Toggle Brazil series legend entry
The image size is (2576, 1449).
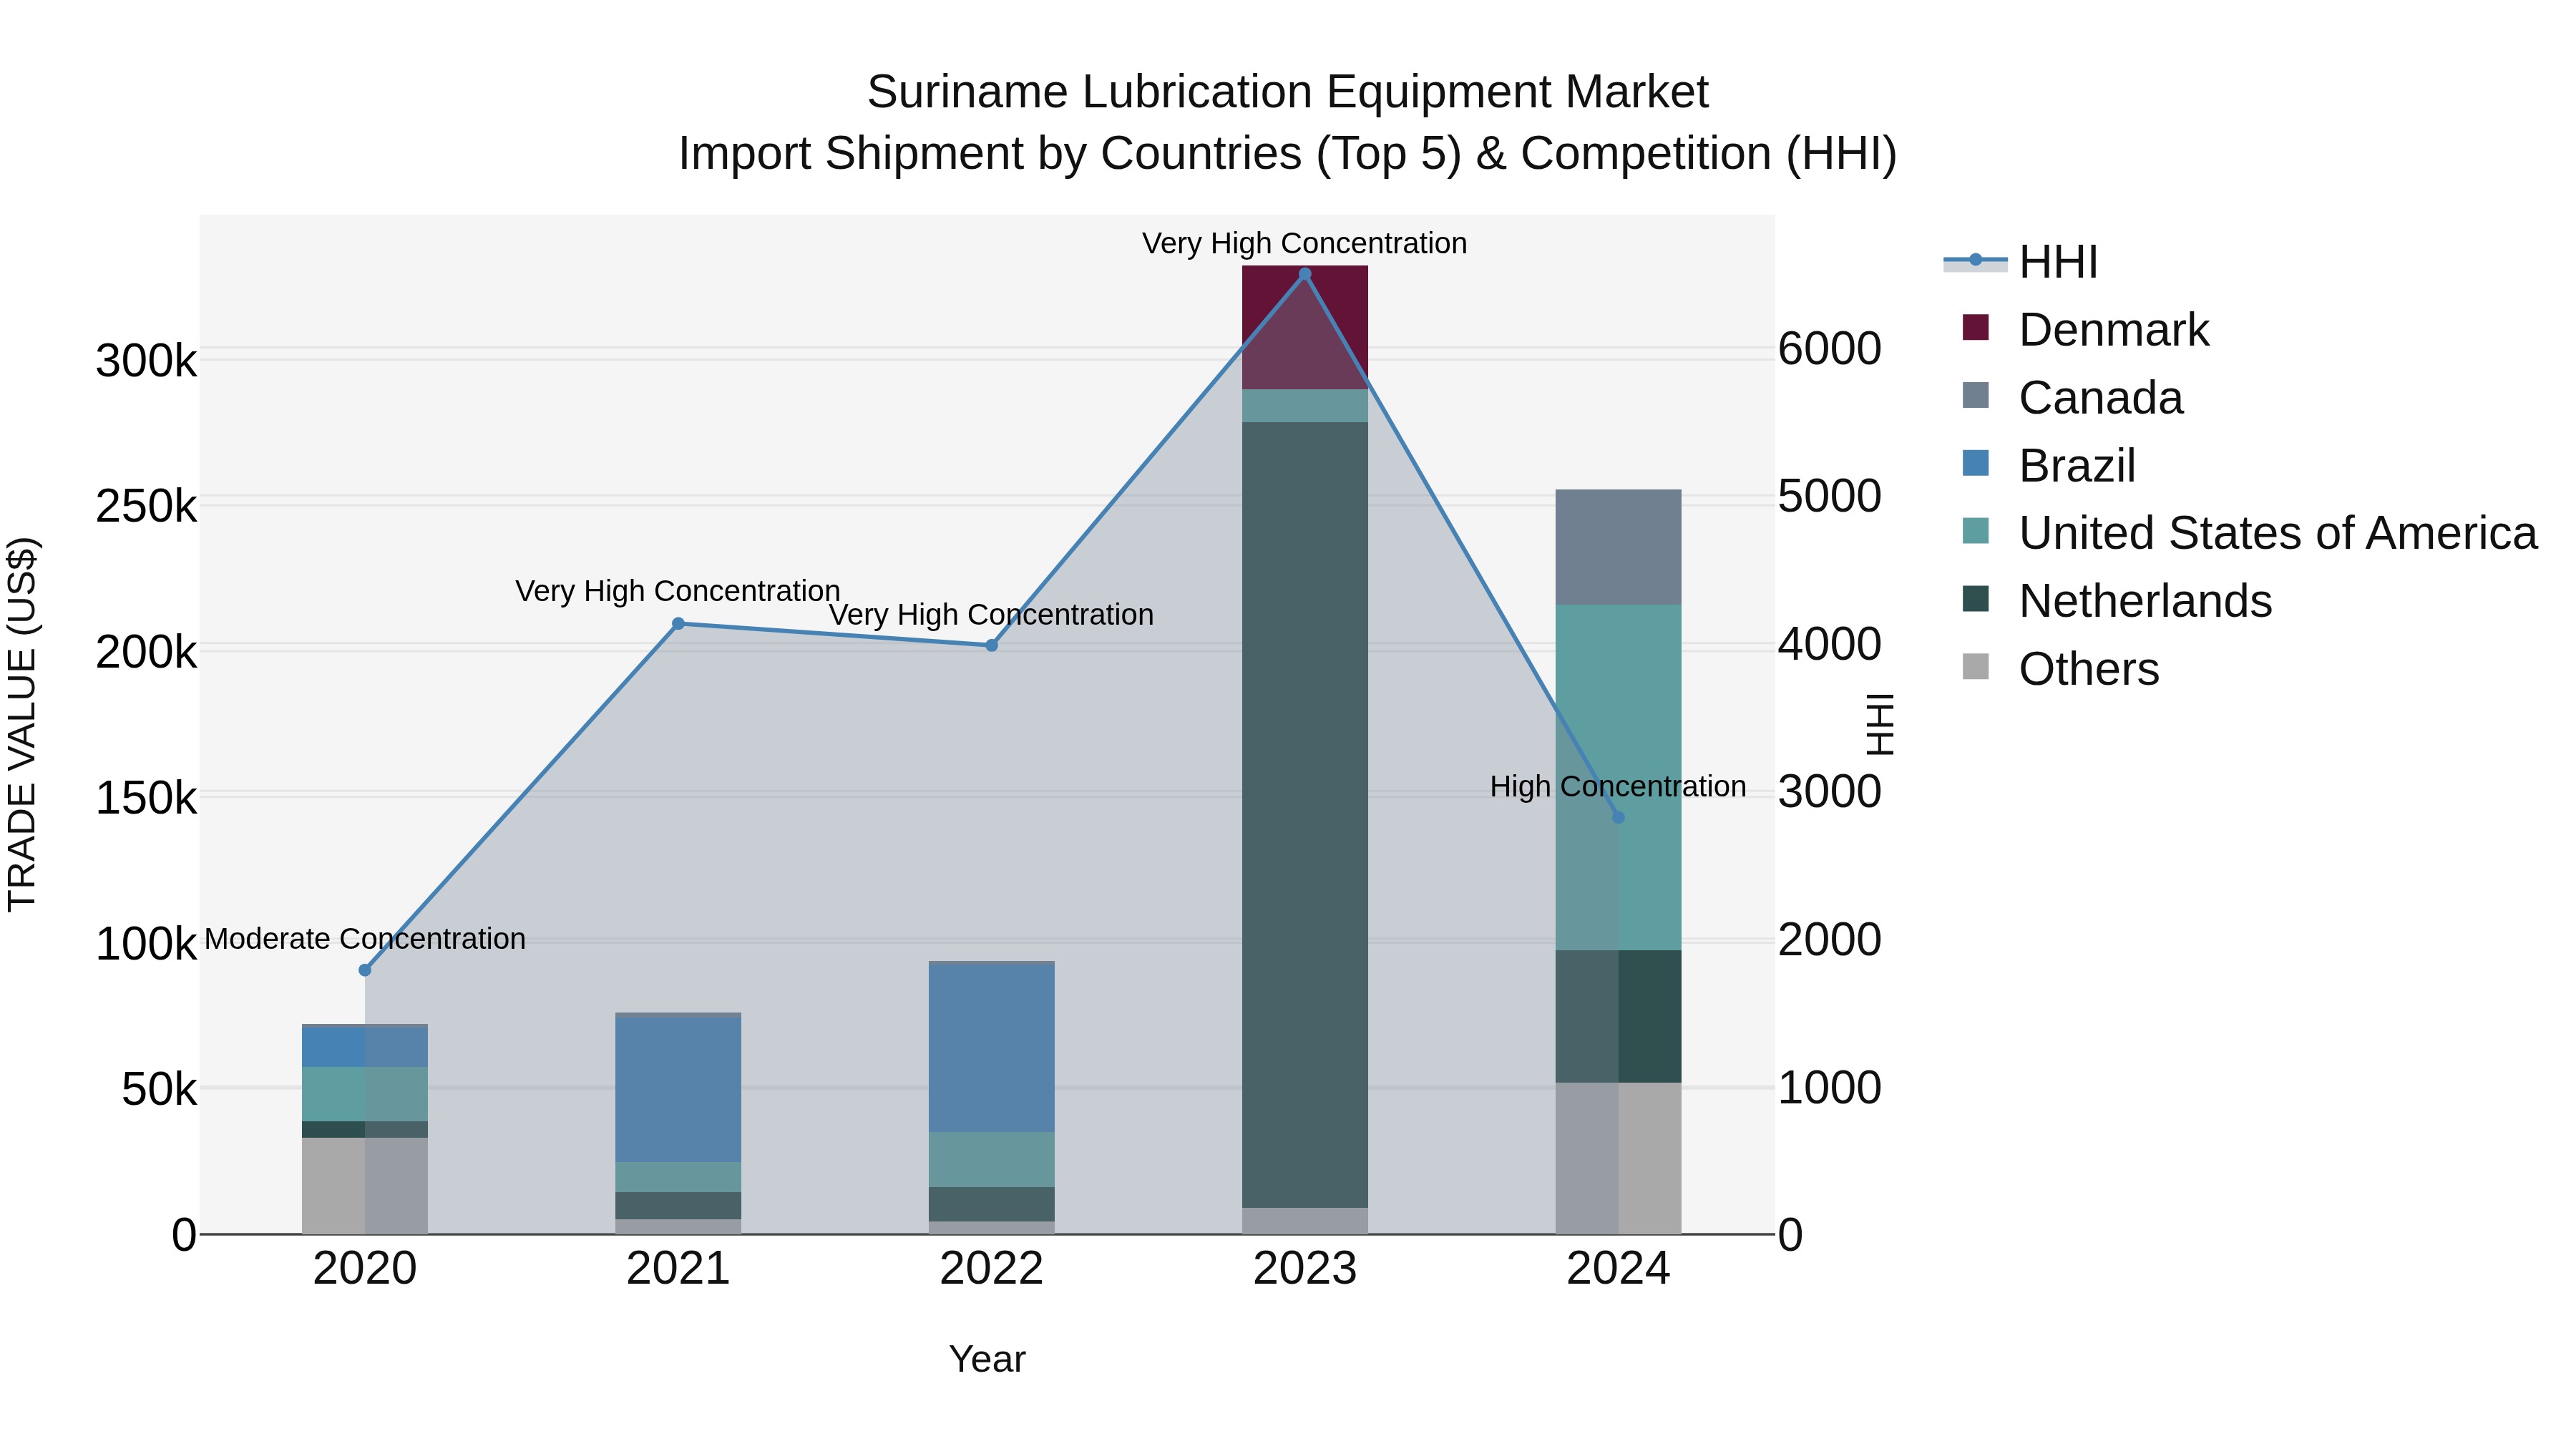(x=2049, y=466)
